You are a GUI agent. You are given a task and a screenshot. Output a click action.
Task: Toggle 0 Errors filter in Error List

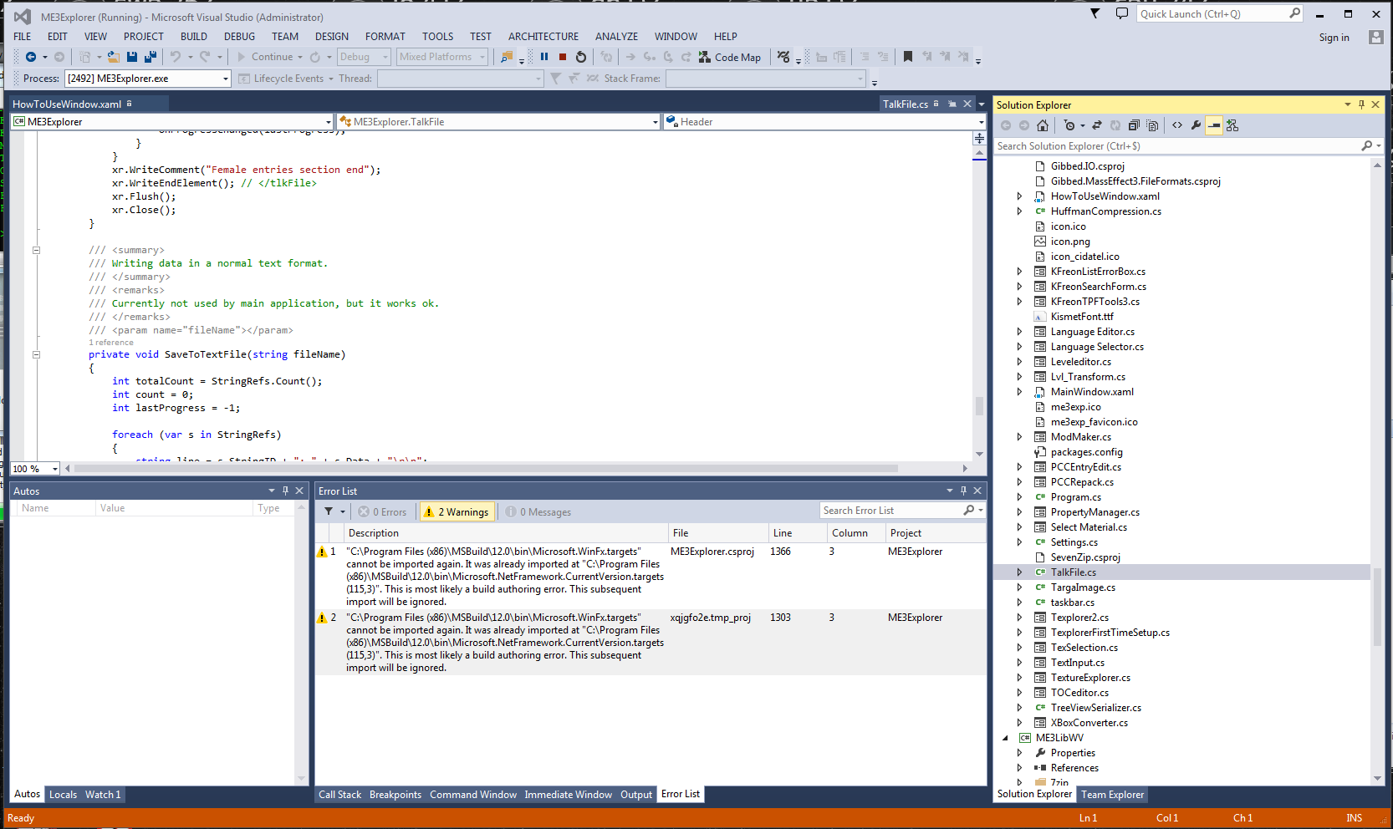click(382, 511)
